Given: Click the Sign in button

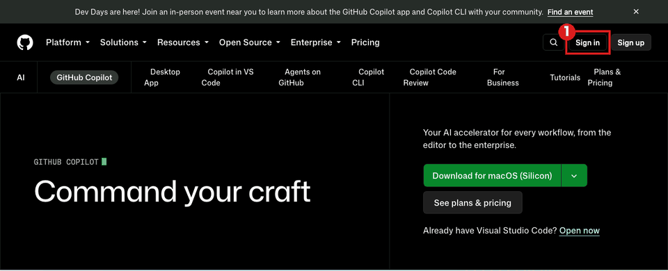Looking at the screenshot, I should coord(587,42).
